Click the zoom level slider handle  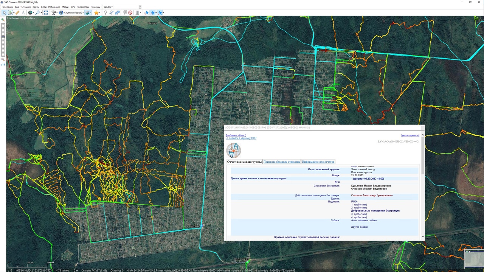point(3,36)
